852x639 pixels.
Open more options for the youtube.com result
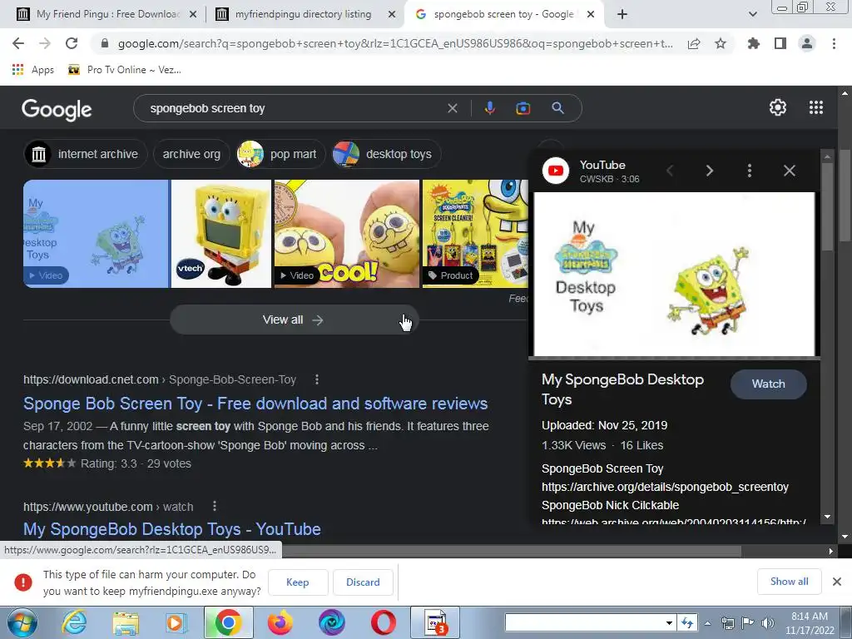coord(215,506)
